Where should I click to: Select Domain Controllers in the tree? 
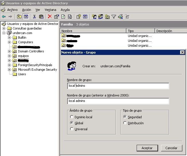click(x=31, y=51)
